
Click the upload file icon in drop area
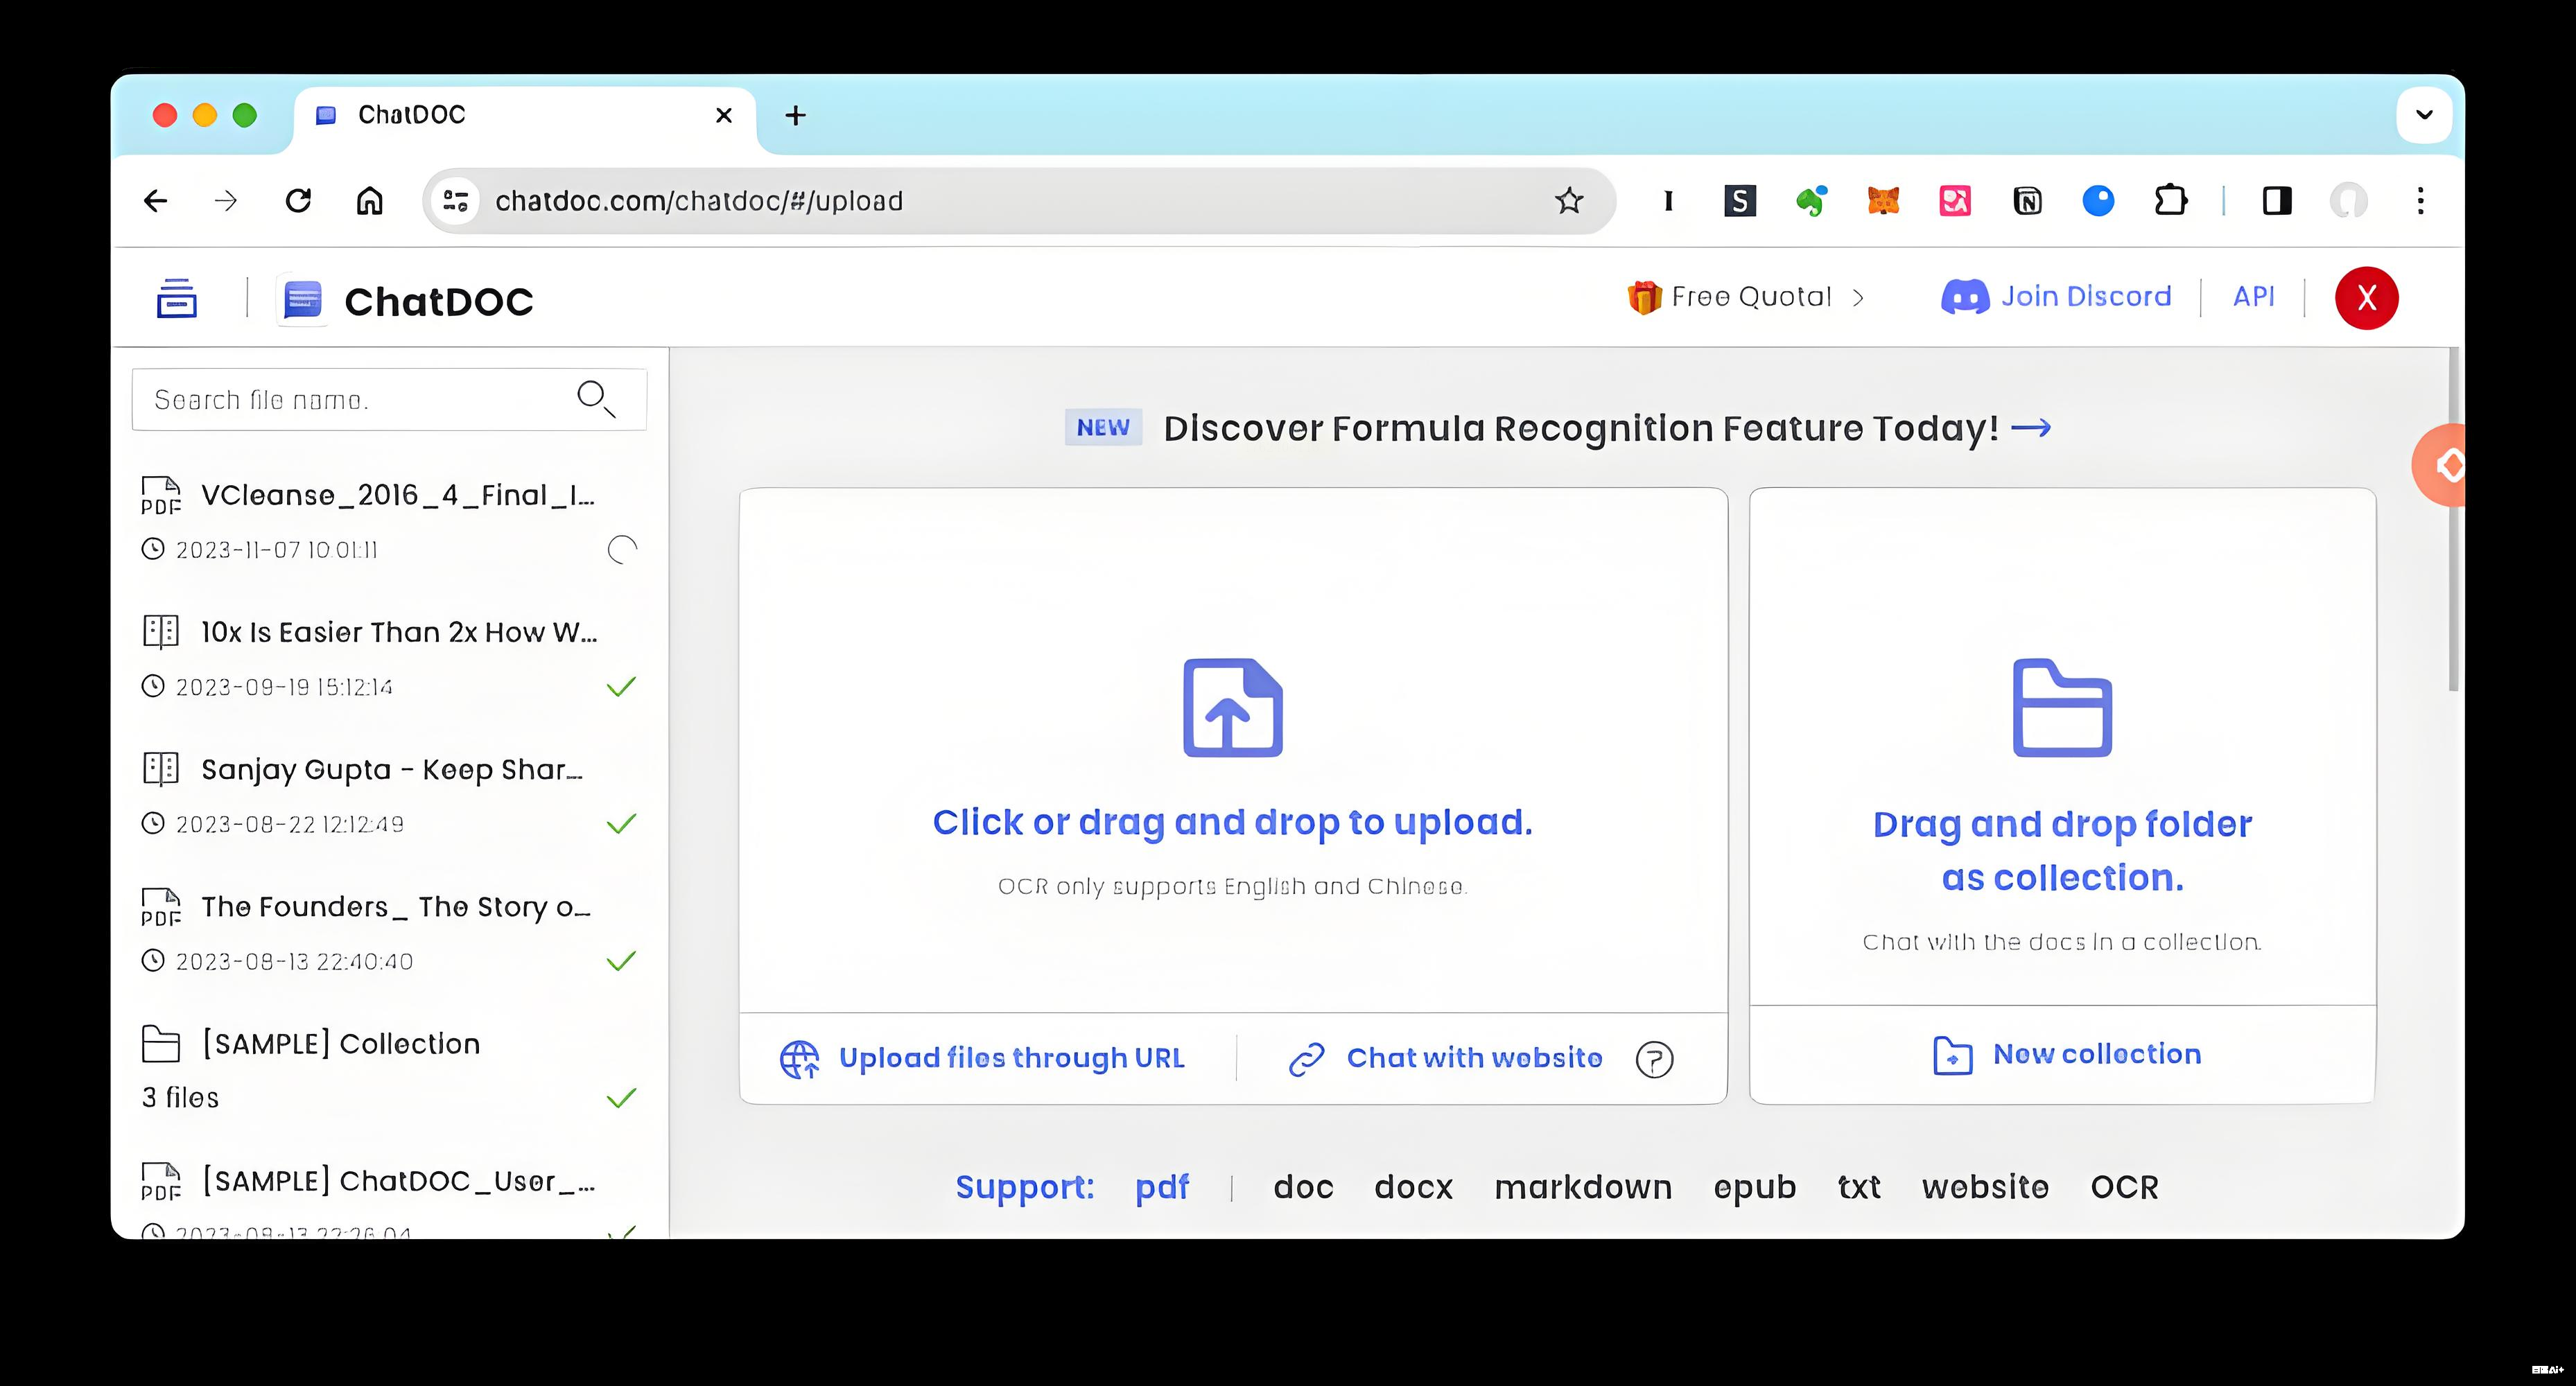(x=1232, y=707)
